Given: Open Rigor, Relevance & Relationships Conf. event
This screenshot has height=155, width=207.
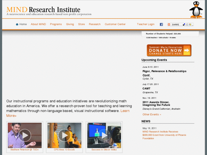Looking at the screenshot, I should 165,73.
